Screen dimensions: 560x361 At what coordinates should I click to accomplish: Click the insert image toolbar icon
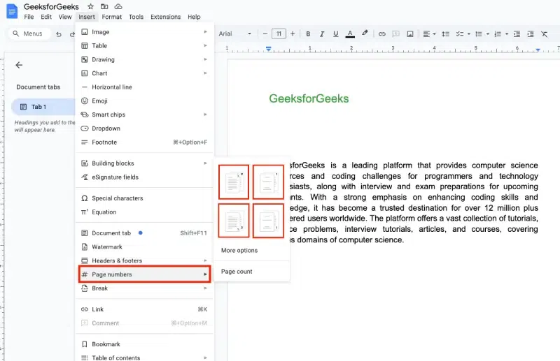click(x=410, y=34)
